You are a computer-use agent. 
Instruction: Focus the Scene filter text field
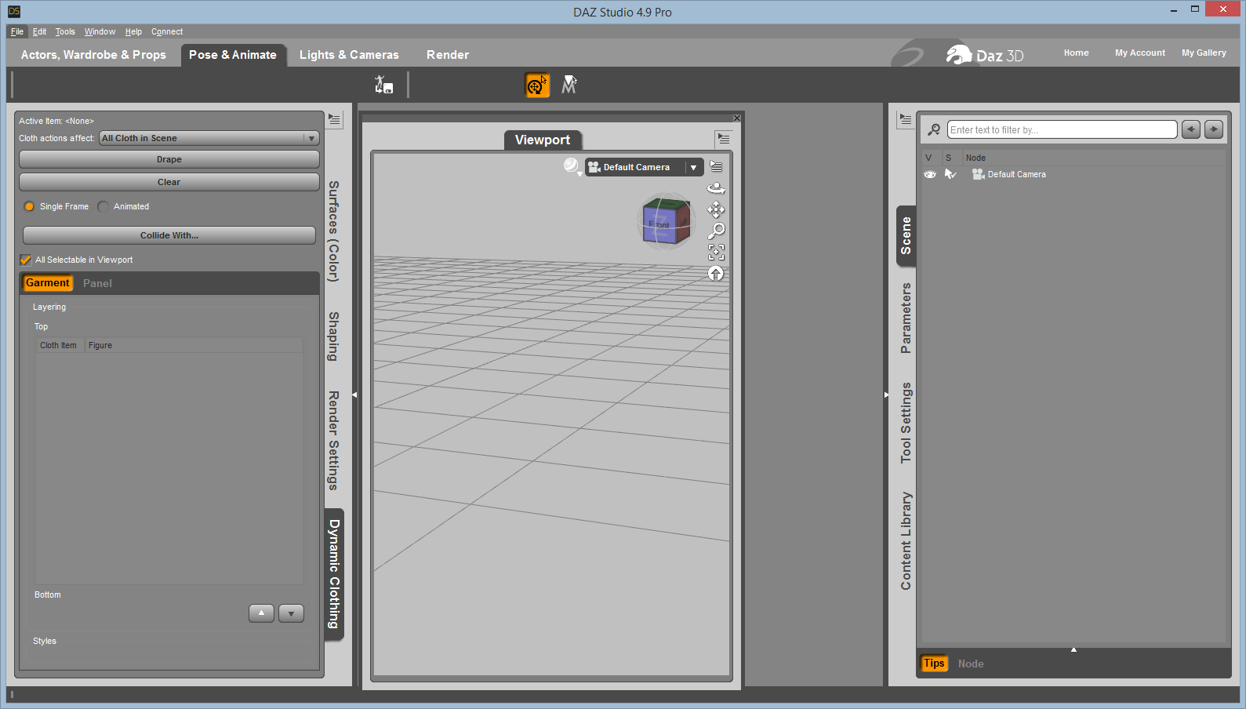coord(1063,129)
